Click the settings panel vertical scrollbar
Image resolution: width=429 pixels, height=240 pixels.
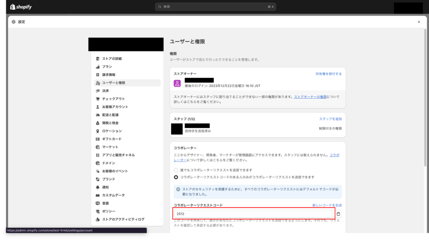(425, 97)
